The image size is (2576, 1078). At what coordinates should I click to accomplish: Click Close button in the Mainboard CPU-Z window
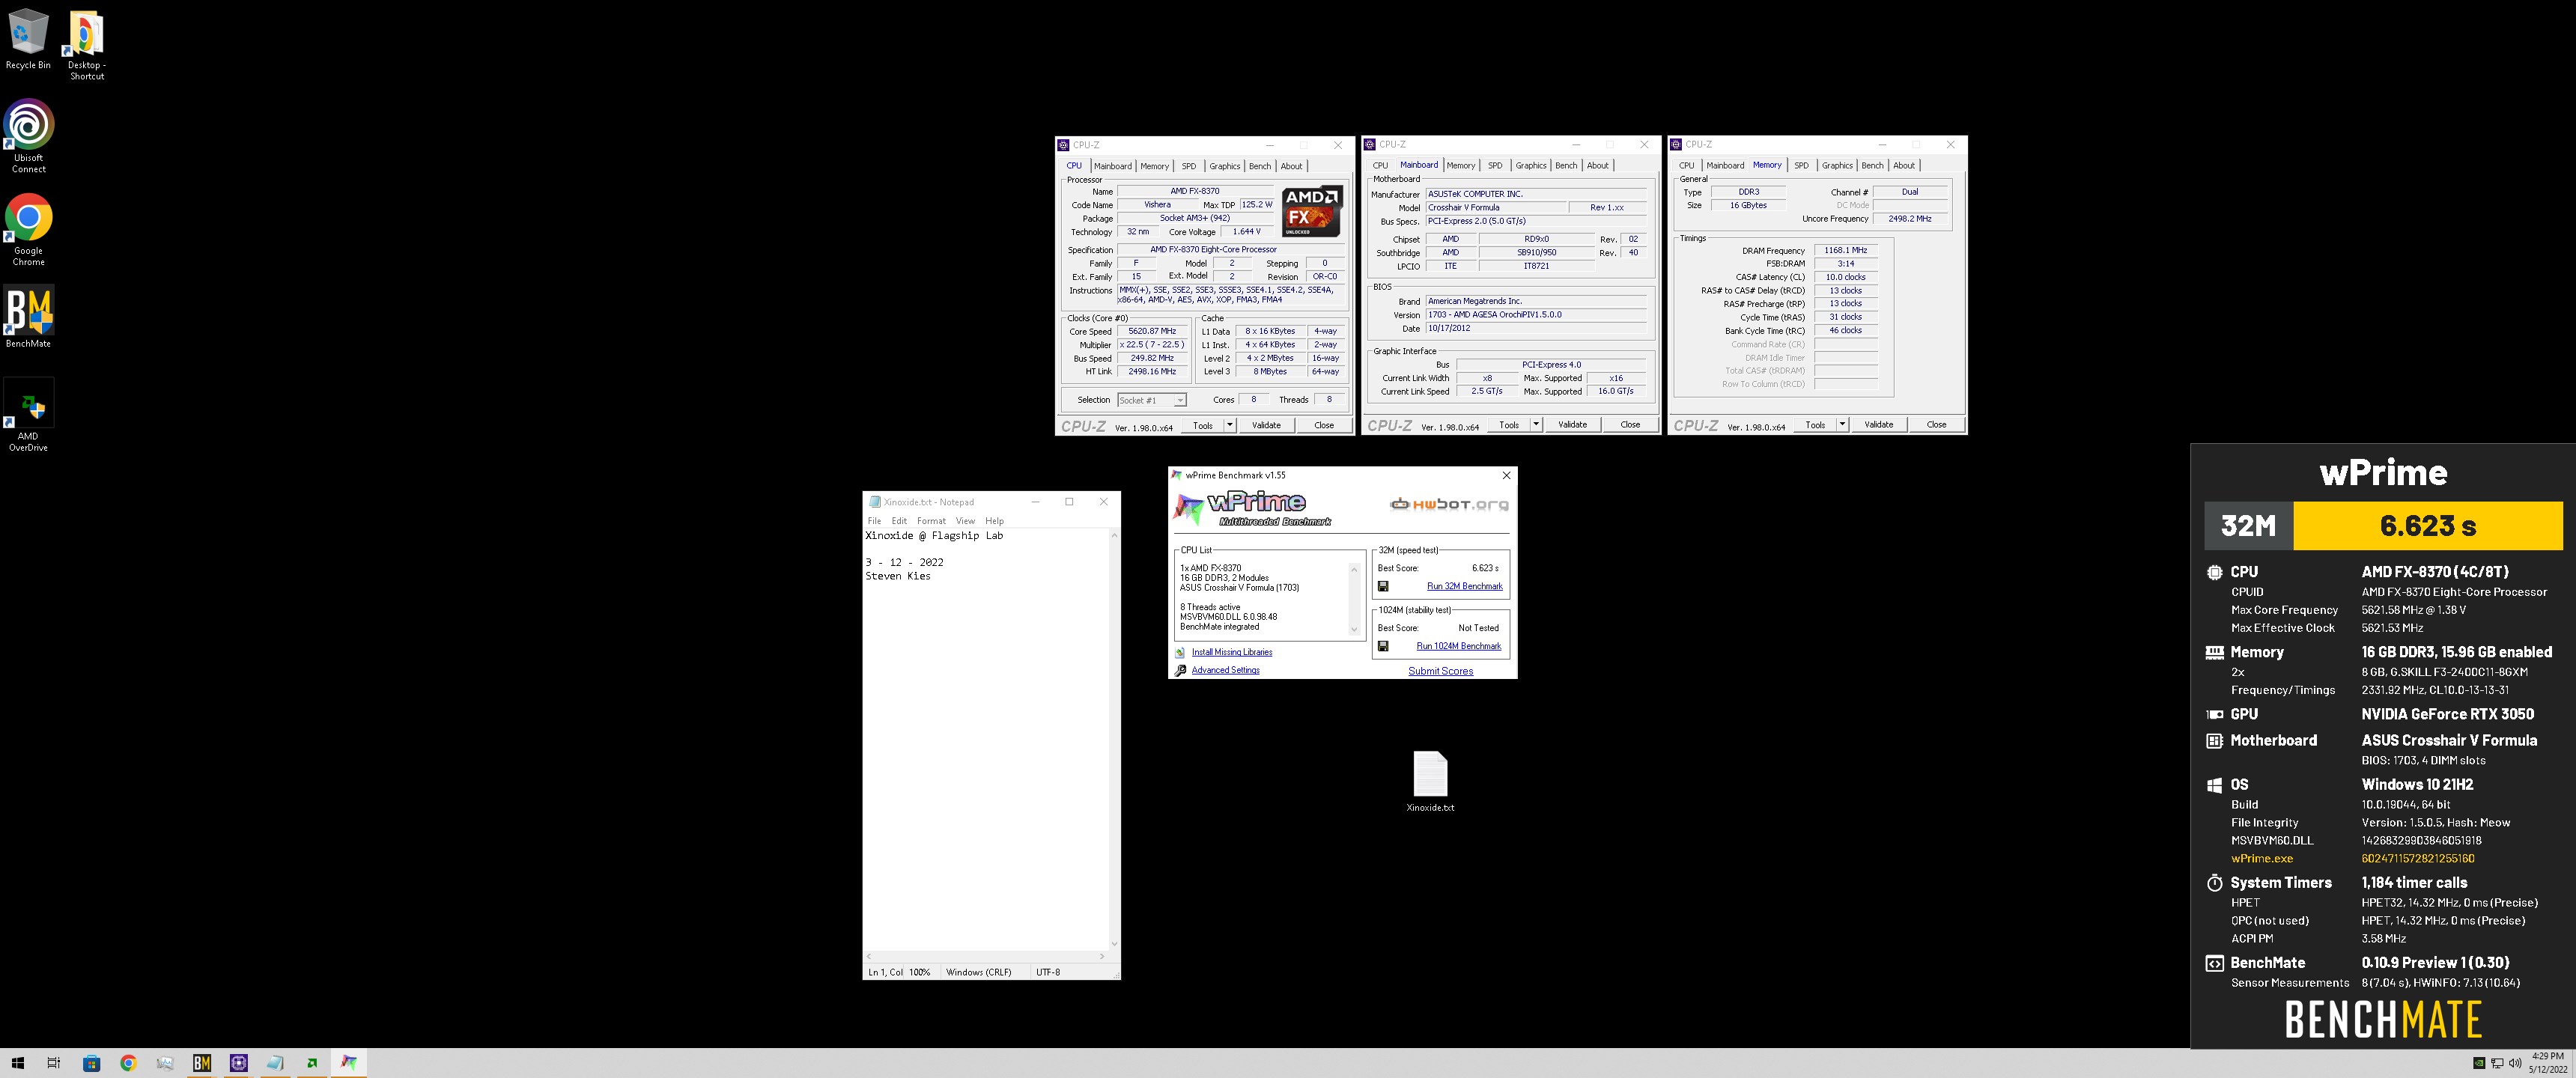click(1630, 425)
